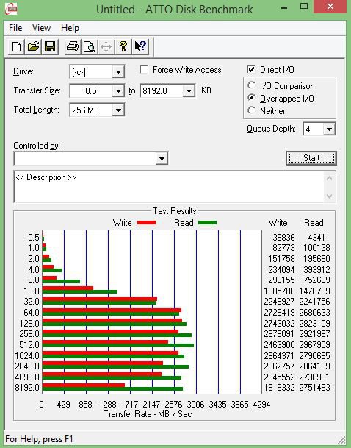Open the Total Length 256 MB dropdown
The height and width of the screenshot is (448, 351).
coord(118,110)
